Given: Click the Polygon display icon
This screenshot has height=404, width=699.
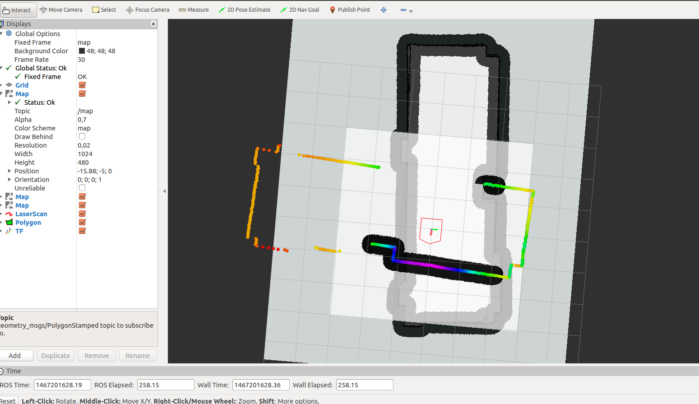Looking at the screenshot, I should [9, 223].
